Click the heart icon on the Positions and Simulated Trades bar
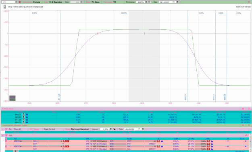This screenshot has height=152, width=252. (243, 125)
